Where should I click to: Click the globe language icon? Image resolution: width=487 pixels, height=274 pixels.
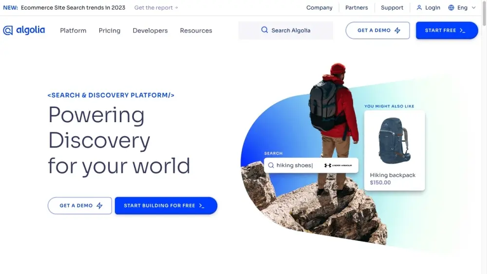451,7
